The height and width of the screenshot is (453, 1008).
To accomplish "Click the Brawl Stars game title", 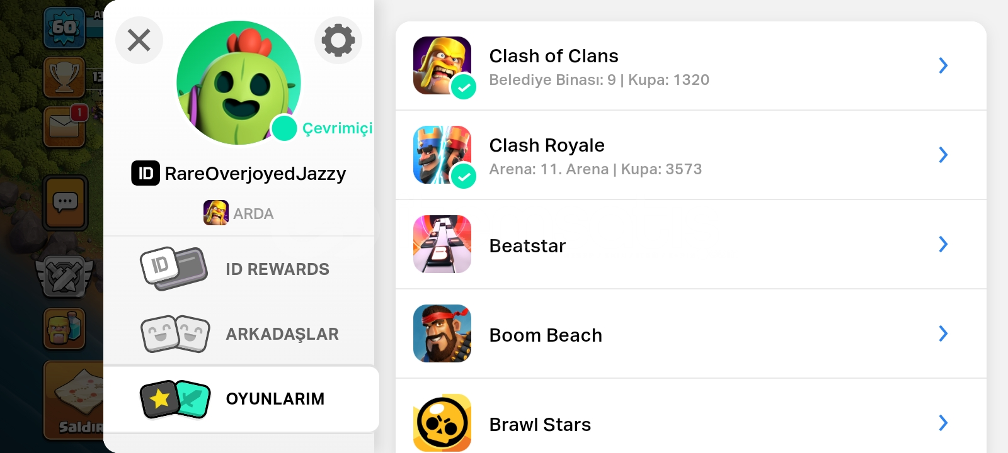I will coord(541,425).
